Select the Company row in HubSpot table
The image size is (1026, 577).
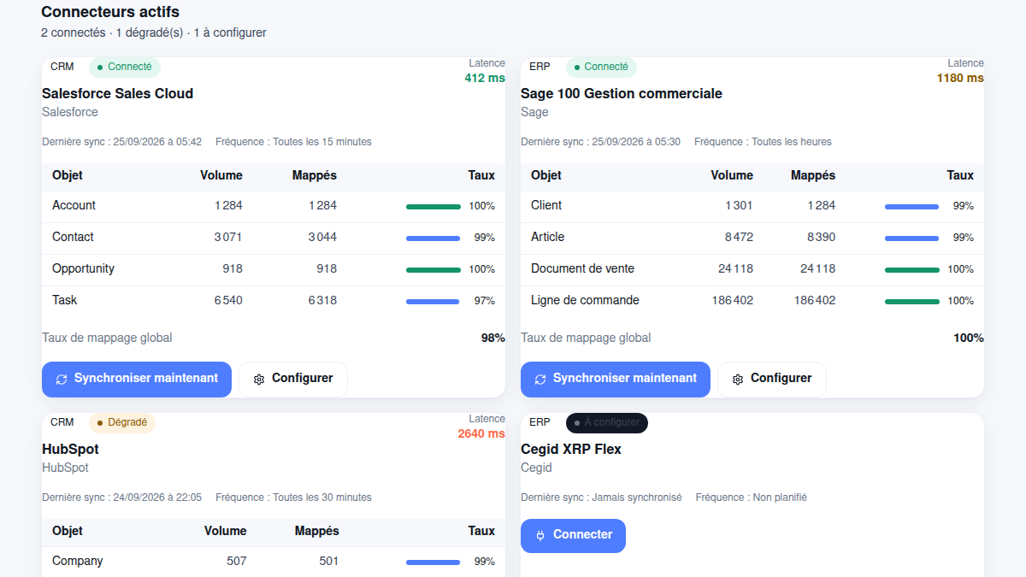click(274, 562)
